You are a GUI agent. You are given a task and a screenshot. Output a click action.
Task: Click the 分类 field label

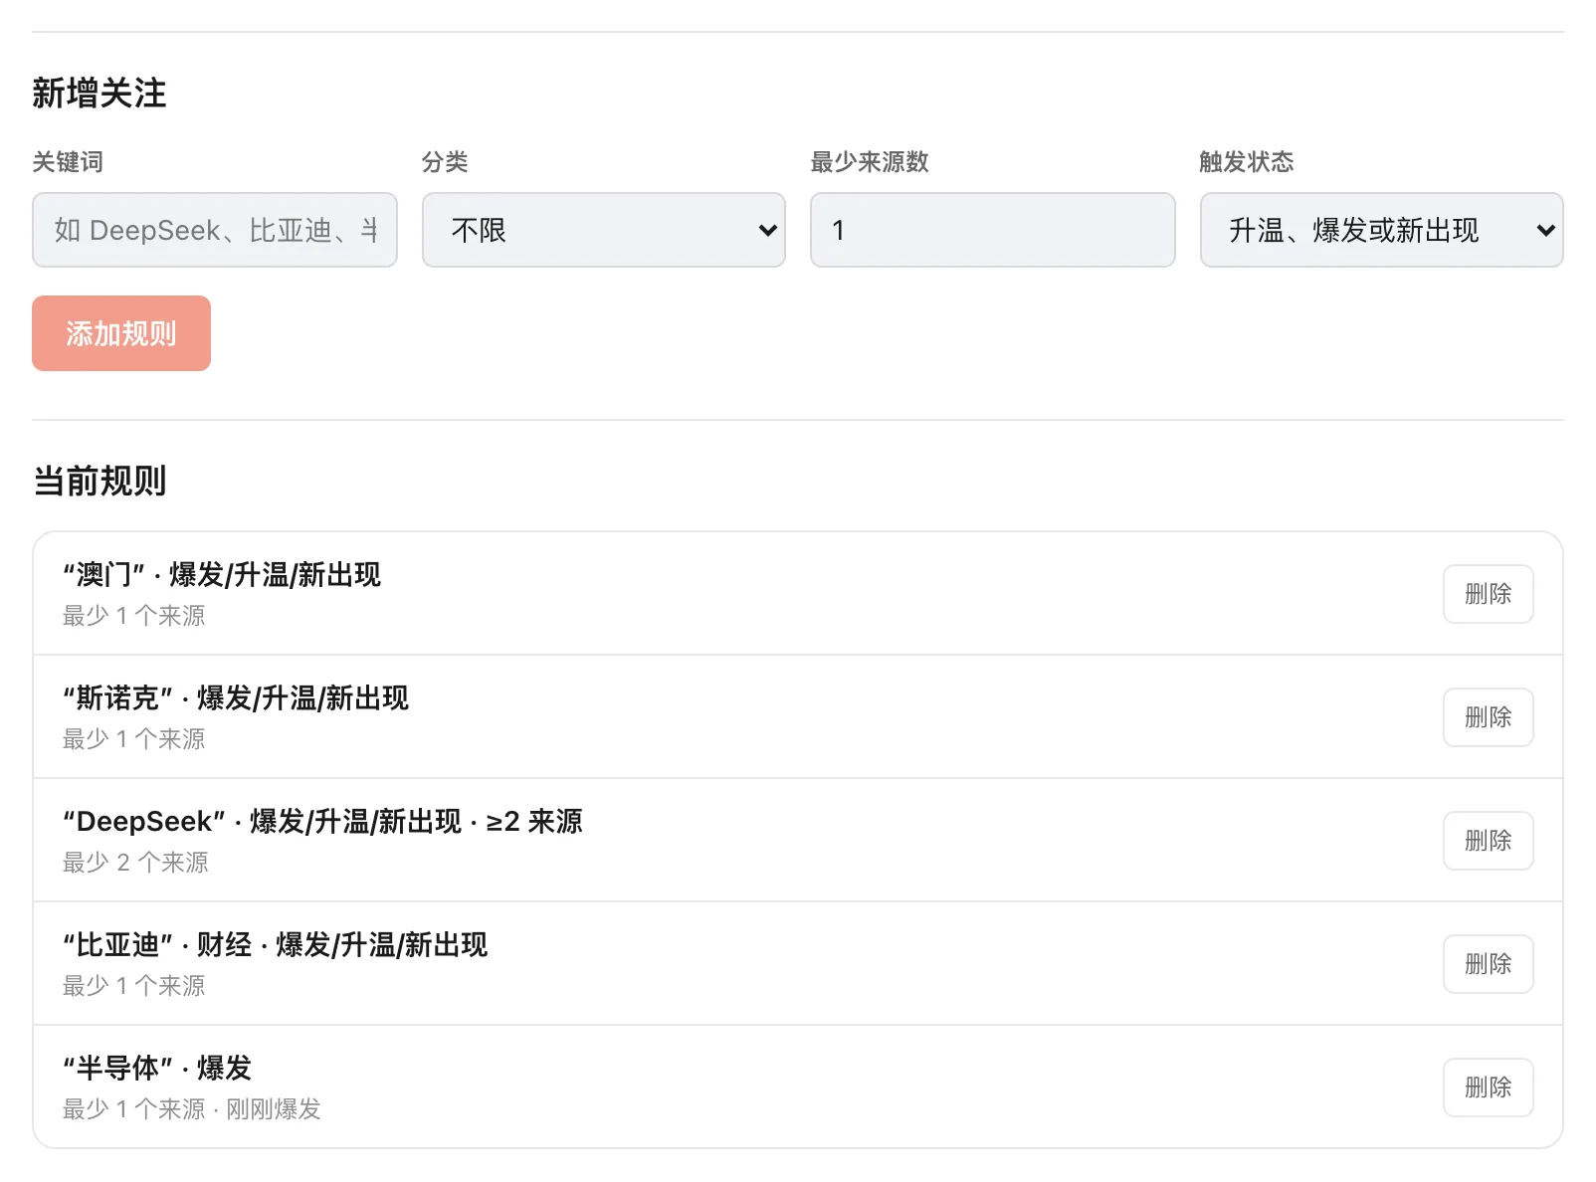tap(445, 161)
